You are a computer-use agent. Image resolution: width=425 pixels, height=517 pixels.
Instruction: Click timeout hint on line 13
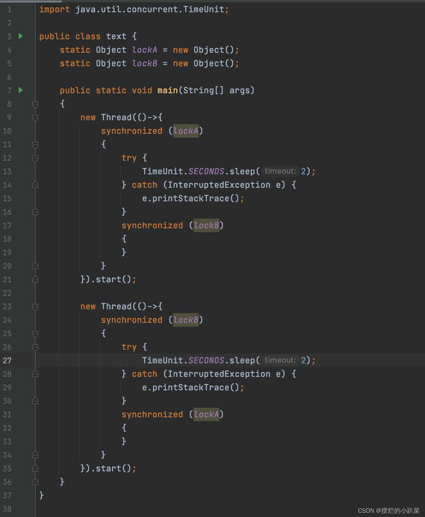(280, 171)
